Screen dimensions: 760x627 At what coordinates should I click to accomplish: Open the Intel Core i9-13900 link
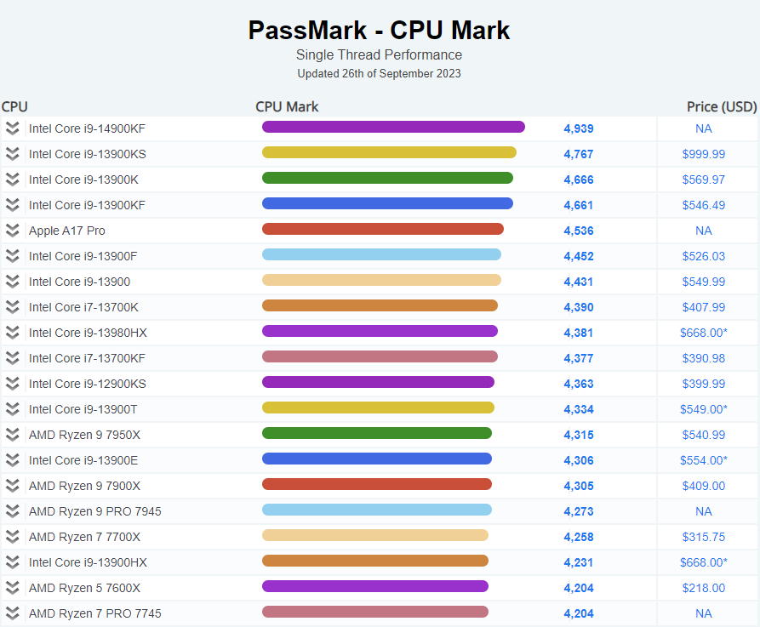[x=79, y=282]
